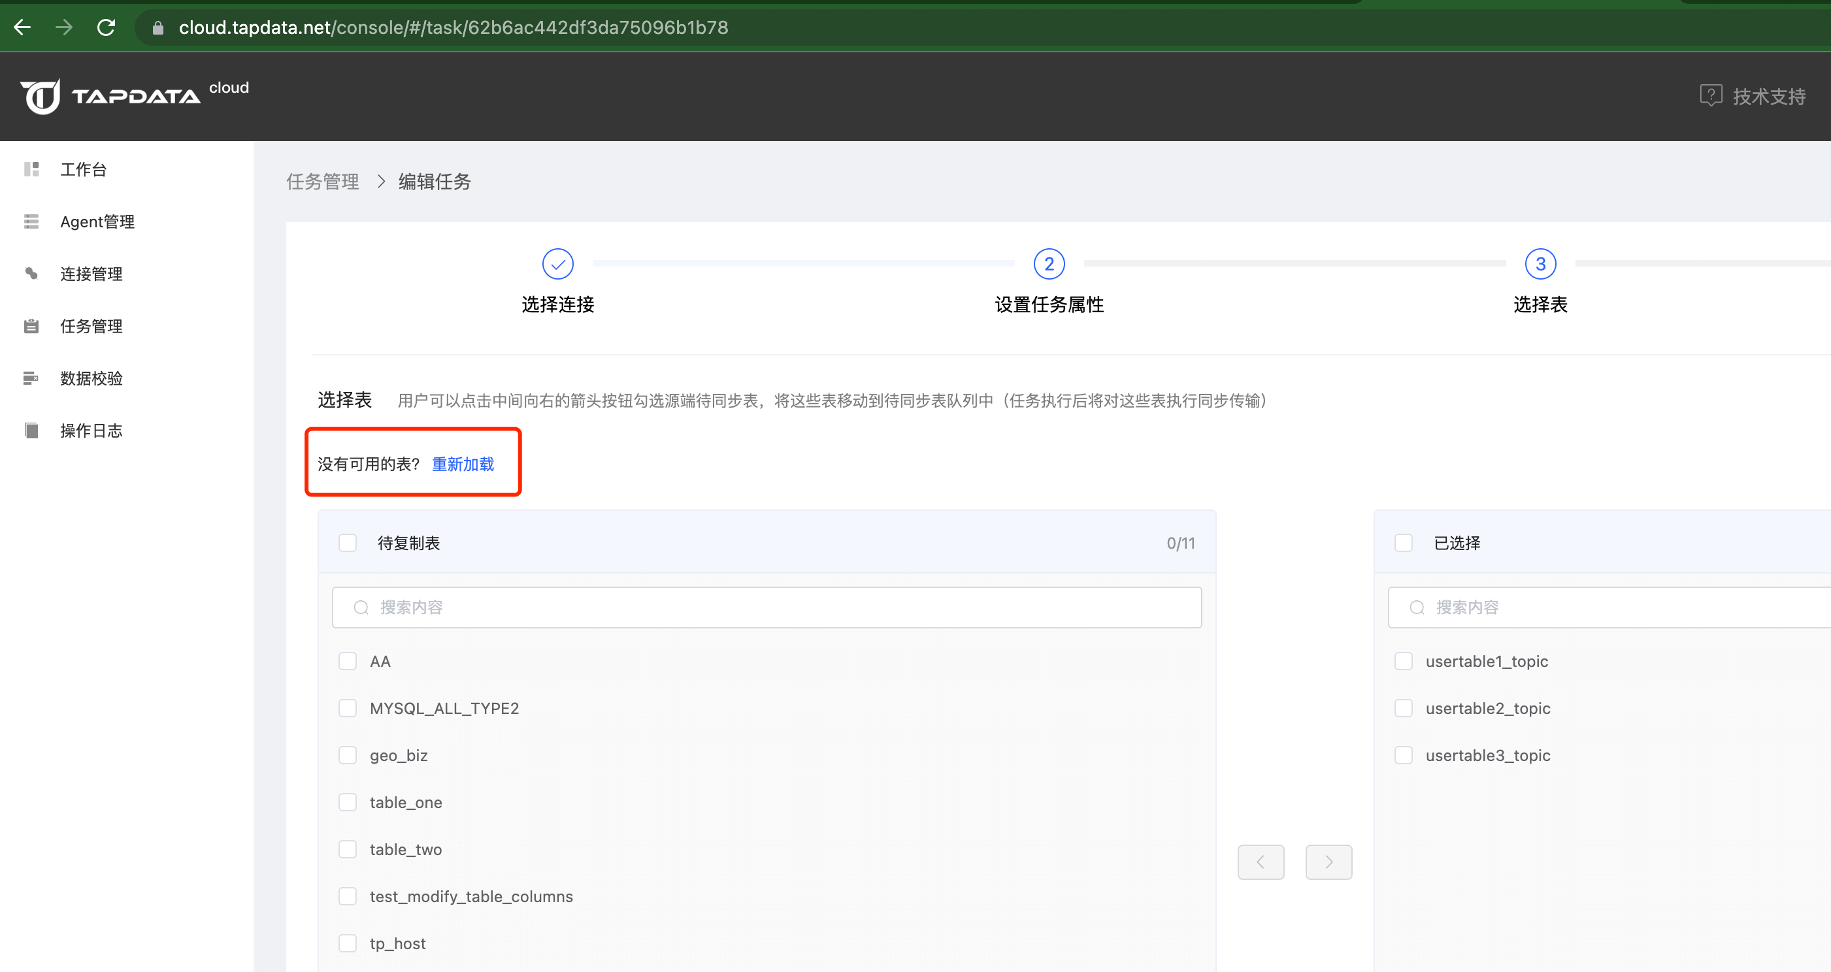Viewport: 1831px width, 972px height.
Task: Click the browser back arrow
Action: click(x=23, y=27)
